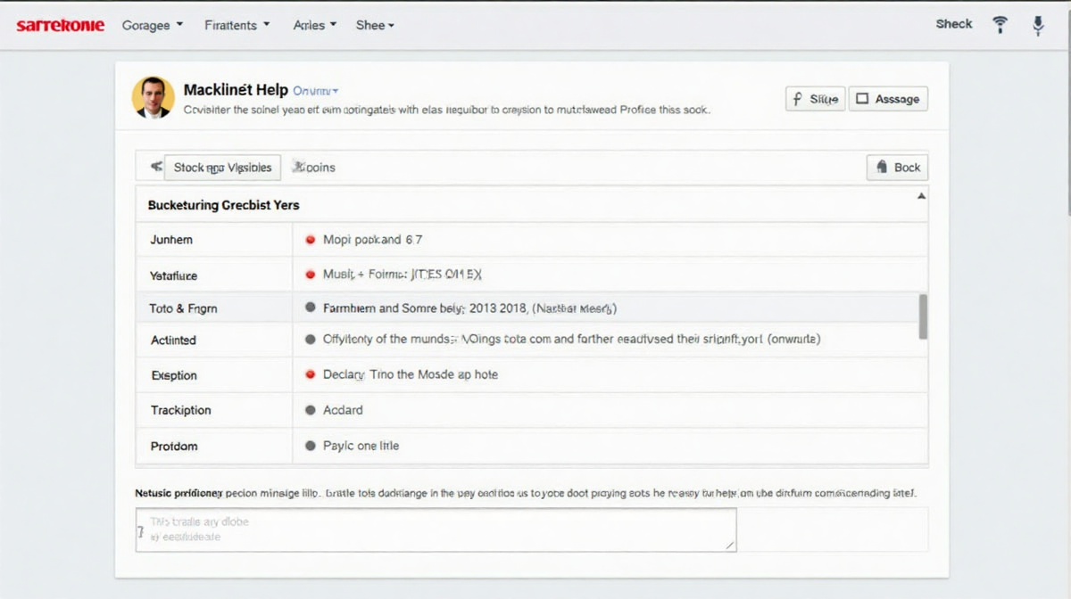Click the Wi-Fi icon in the top bar
This screenshot has width=1071, height=599.
[x=1000, y=25]
